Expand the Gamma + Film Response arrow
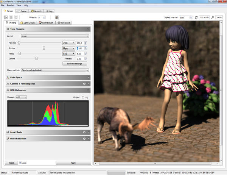This screenshot has width=227, height=175. click(x=88, y=84)
